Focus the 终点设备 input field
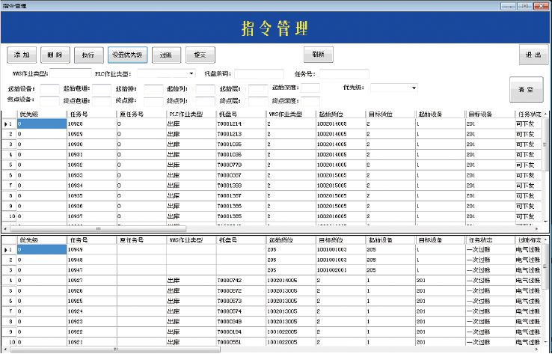The height and width of the screenshot is (354, 552). click(x=49, y=101)
